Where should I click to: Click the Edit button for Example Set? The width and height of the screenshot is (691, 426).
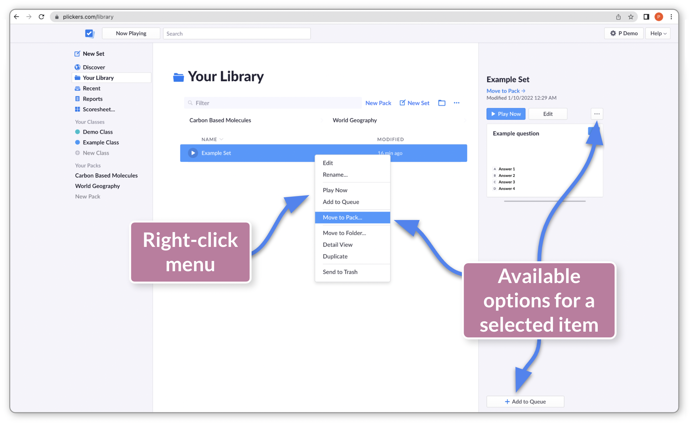click(547, 114)
